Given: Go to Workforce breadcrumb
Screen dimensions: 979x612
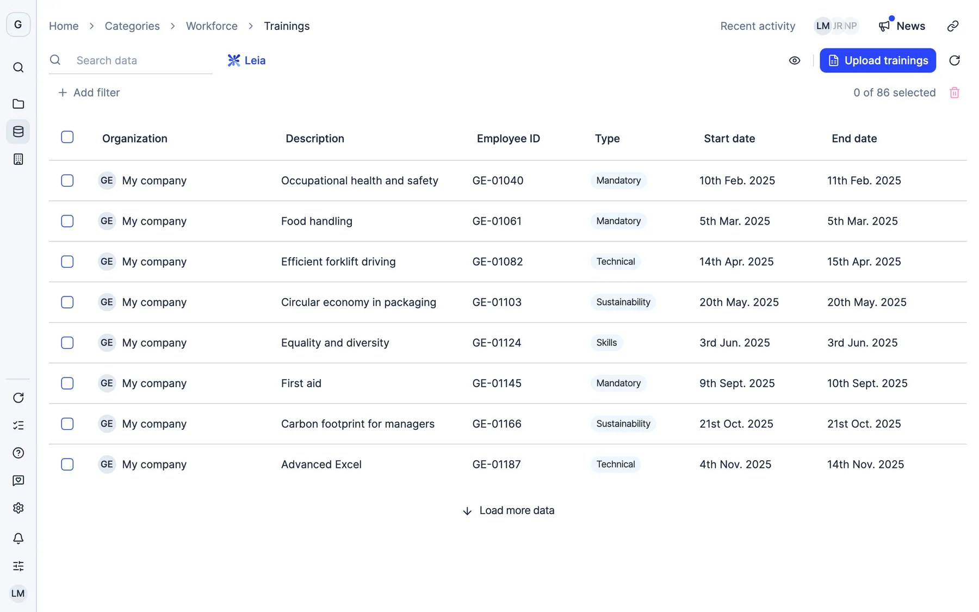Looking at the screenshot, I should click(212, 26).
